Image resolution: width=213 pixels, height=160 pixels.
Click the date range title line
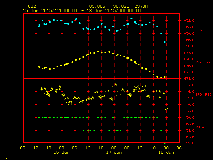[83, 11]
